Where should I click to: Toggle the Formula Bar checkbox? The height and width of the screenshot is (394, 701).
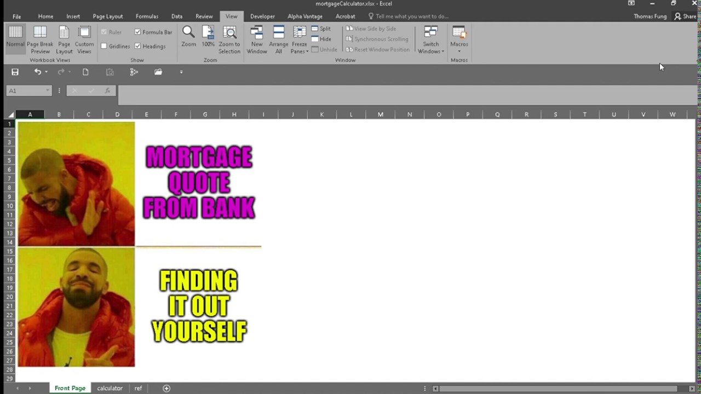137,32
